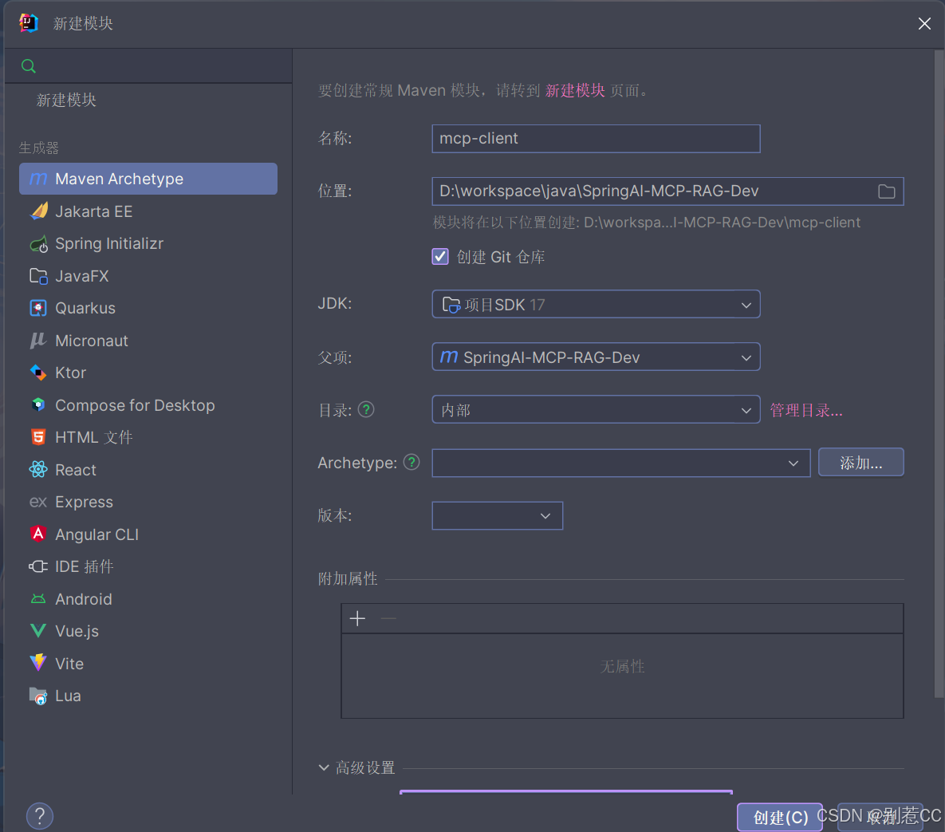Select the Quarkus label
The width and height of the screenshot is (945, 832).
tap(85, 308)
